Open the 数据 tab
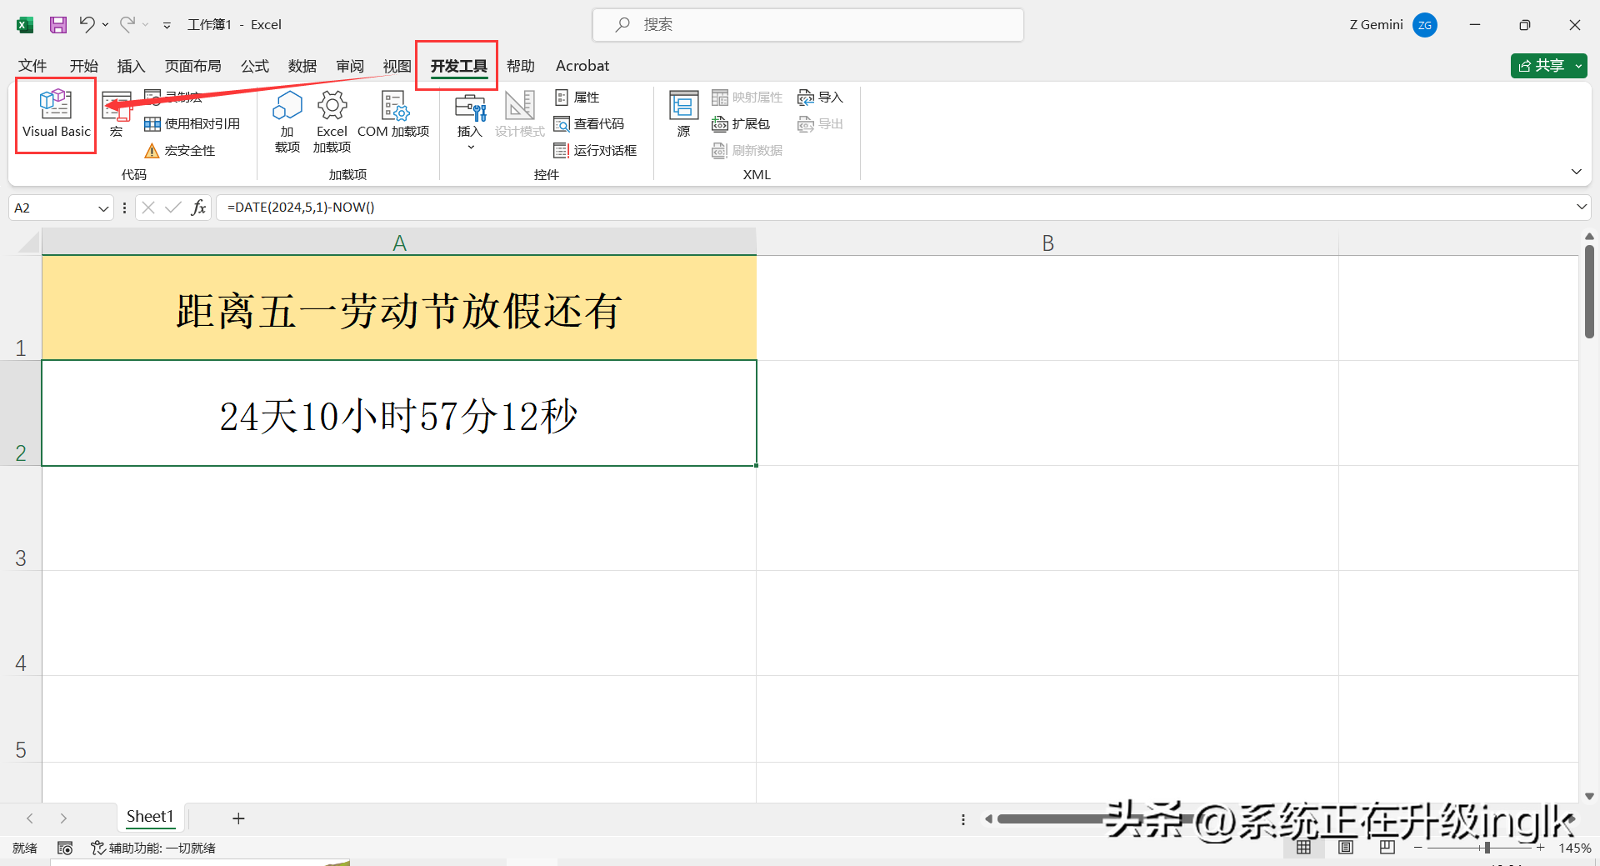This screenshot has width=1600, height=866. (x=302, y=66)
